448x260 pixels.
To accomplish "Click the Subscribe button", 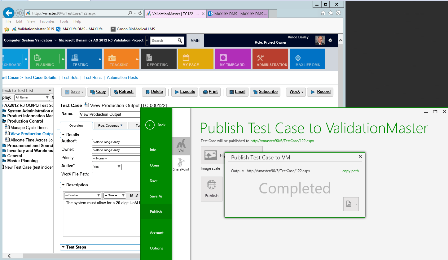I will (x=265, y=92).
